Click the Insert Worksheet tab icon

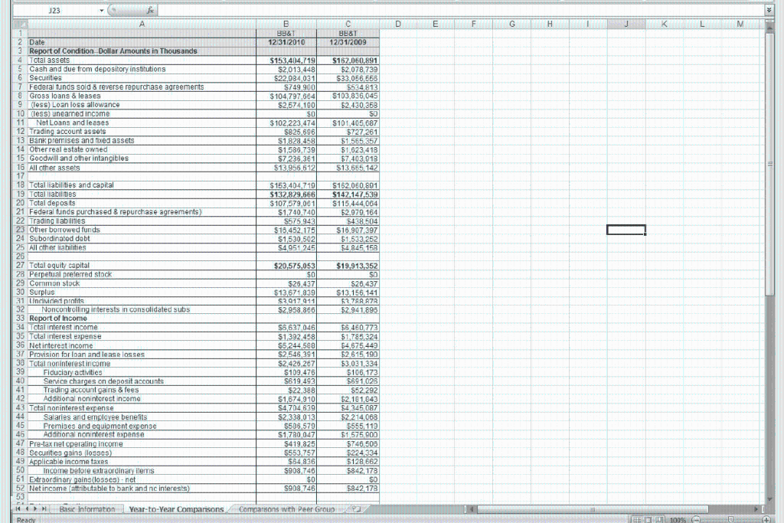[356, 509]
